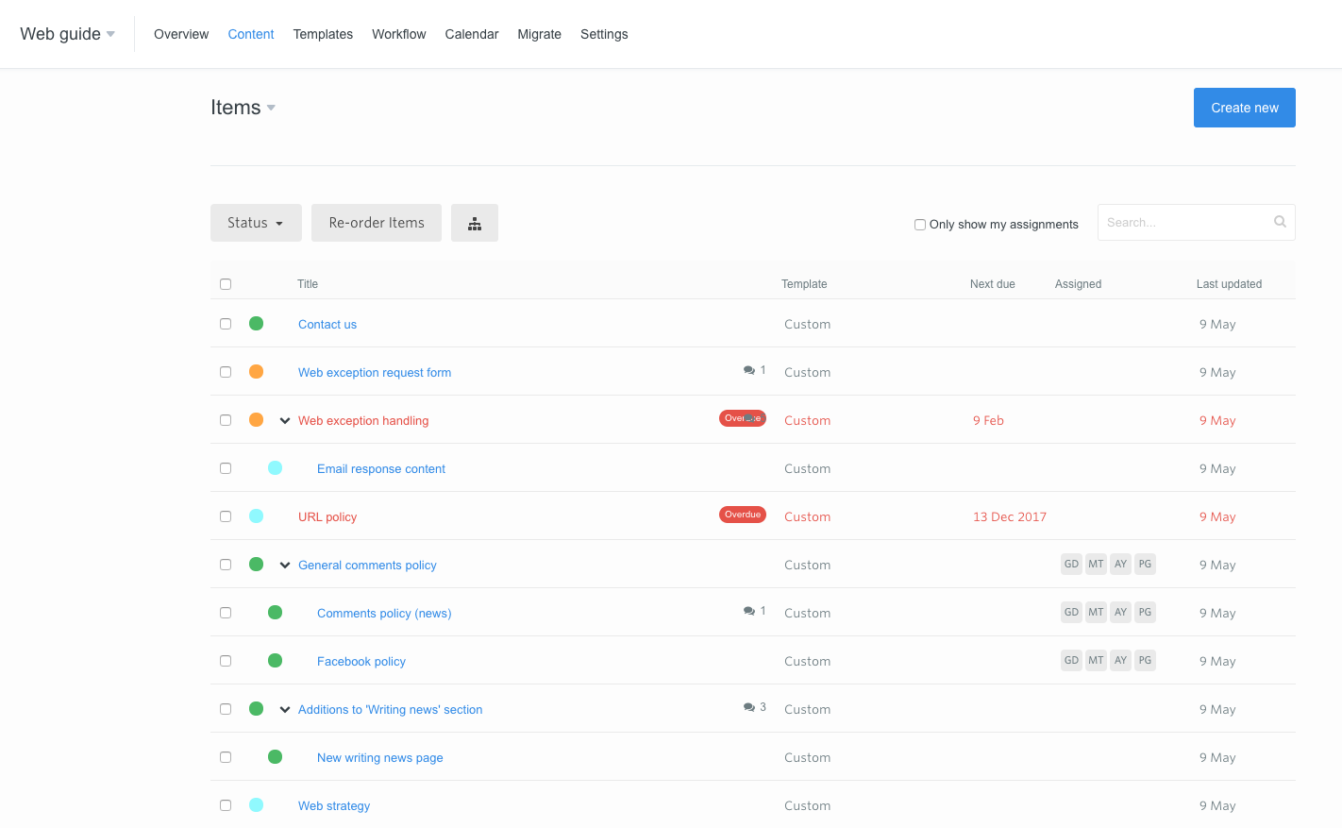The image size is (1342, 828).
Task: Click orange status dot for Web exception request form
Action: pos(256,372)
